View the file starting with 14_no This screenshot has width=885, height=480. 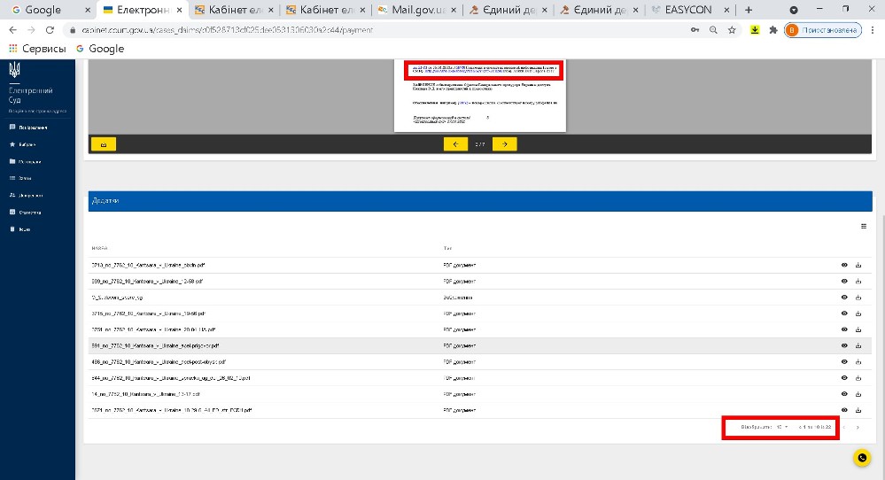tap(843, 394)
